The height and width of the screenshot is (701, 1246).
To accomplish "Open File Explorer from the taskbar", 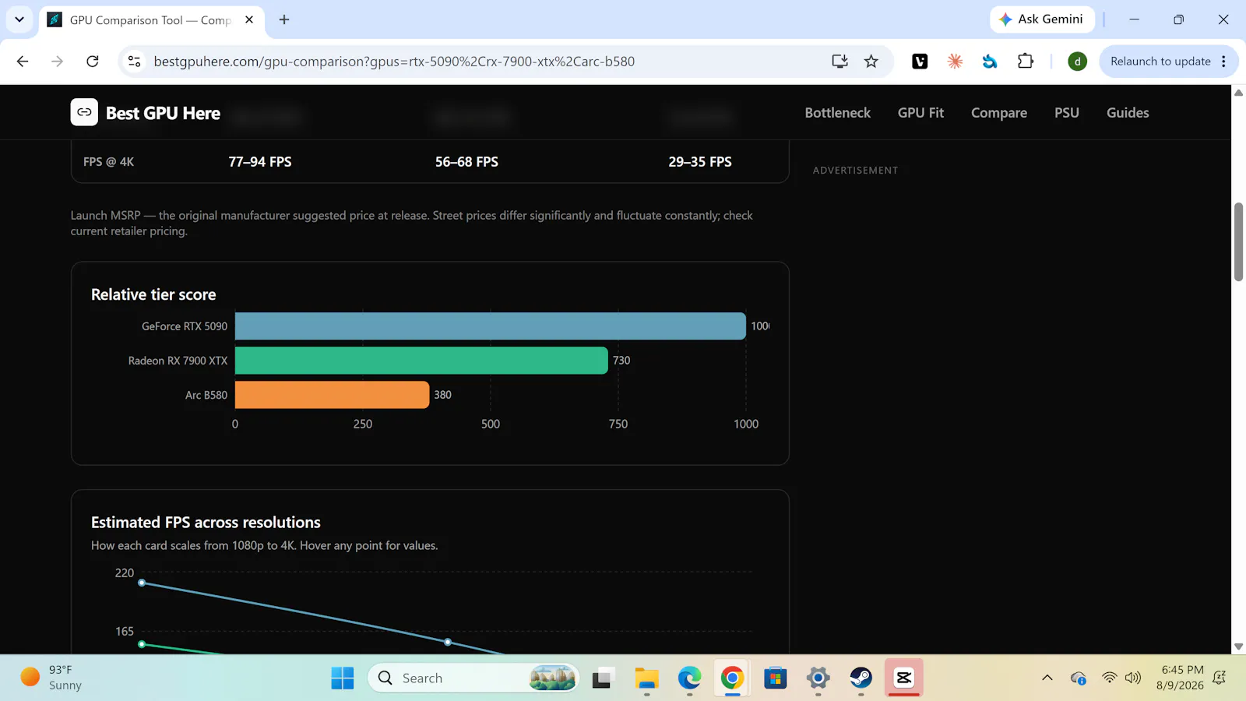I will click(646, 678).
